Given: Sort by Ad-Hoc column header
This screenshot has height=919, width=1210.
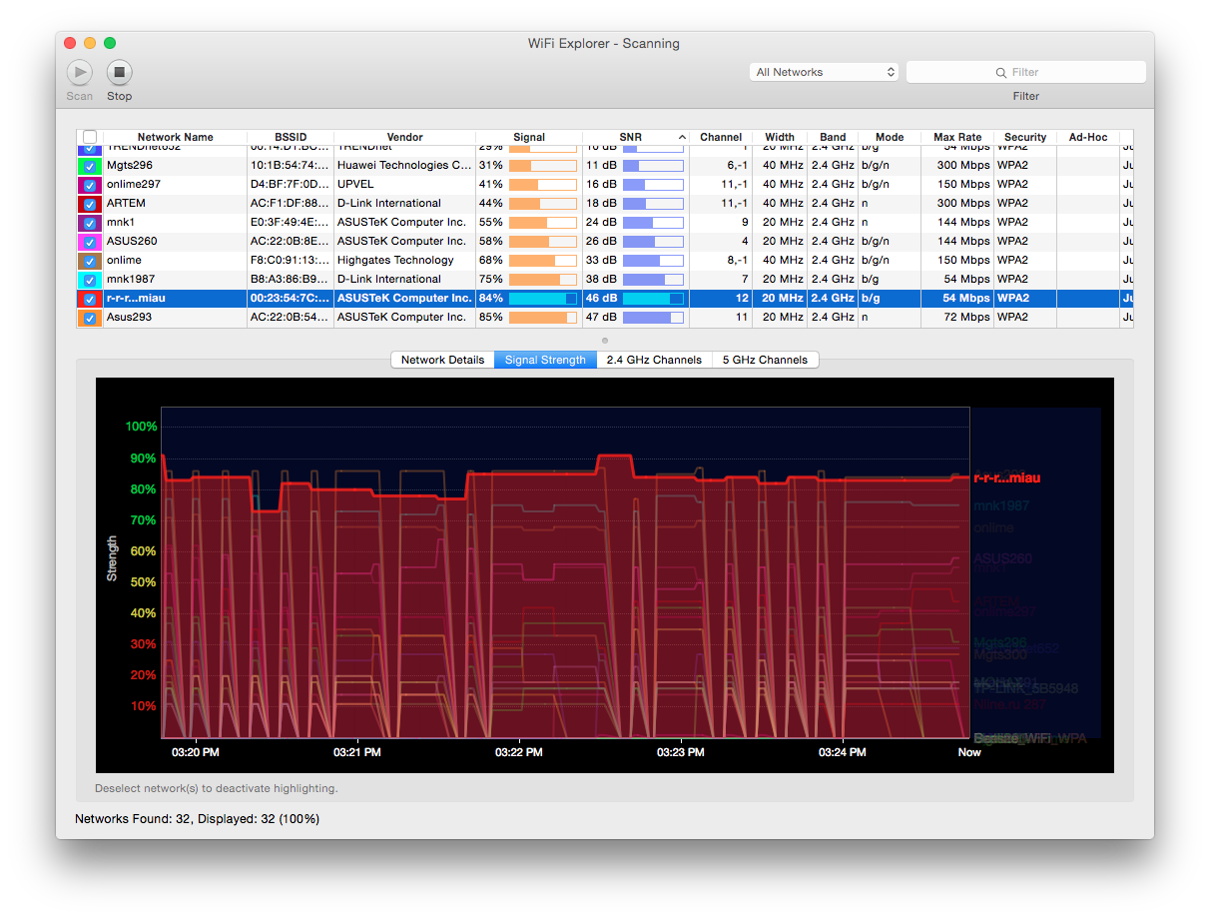Looking at the screenshot, I should coord(1088,137).
